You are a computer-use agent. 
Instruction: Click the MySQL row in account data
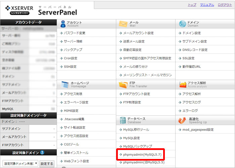28,109
